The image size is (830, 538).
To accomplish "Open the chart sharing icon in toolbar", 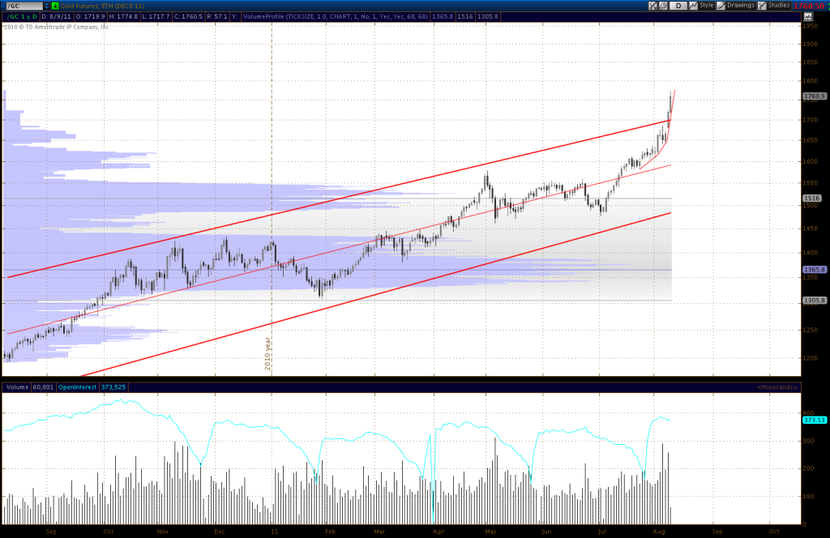I will coord(653,6).
